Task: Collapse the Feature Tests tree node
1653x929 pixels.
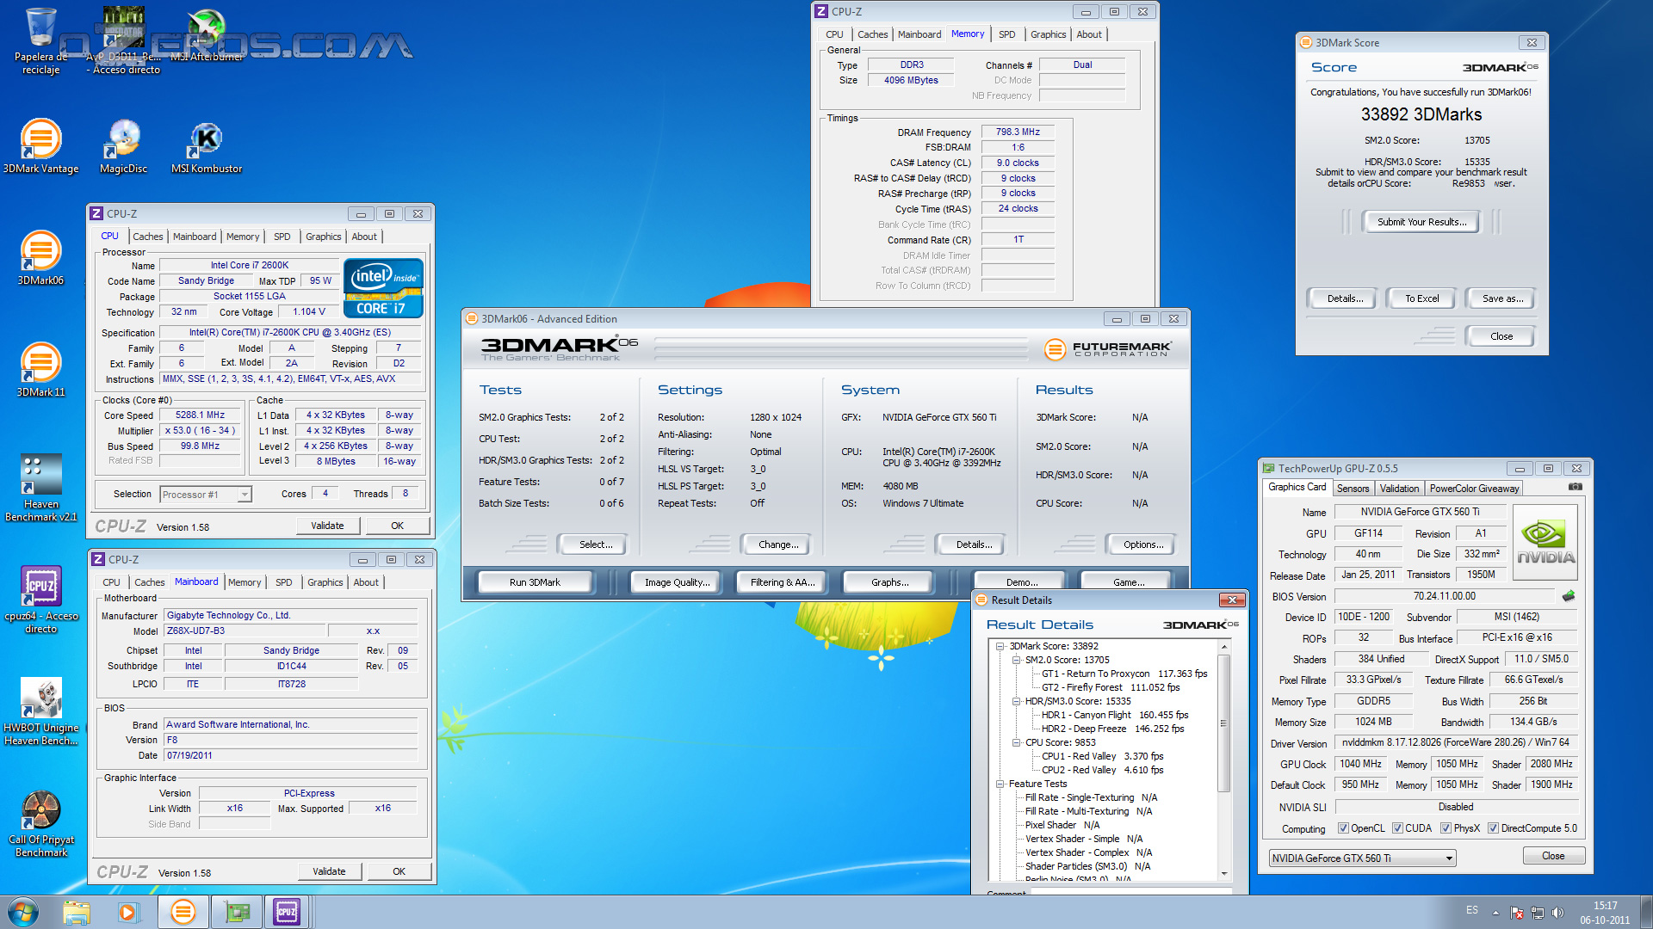Action: click(1000, 784)
